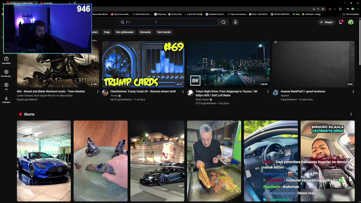Open Tokyo Night Drive video title

226,93
